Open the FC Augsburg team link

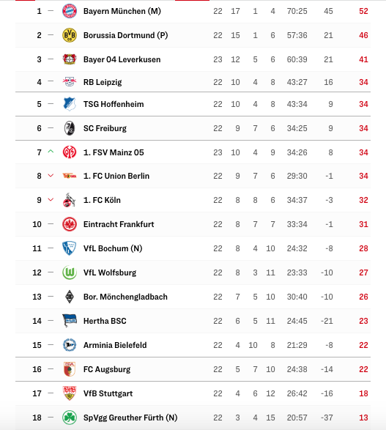tap(107, 369)
